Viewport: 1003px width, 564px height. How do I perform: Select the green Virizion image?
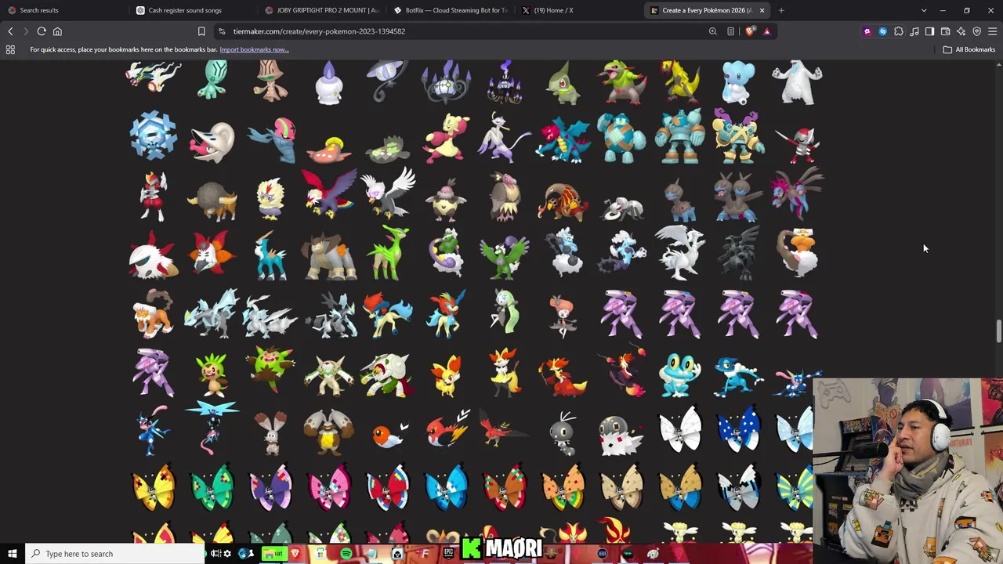coord(387,252)
